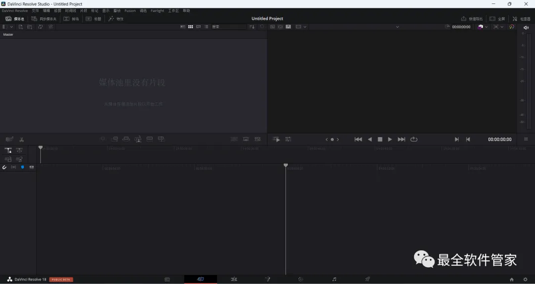Play in reverse in viewer
This screenshot has height=284, width=535.
370,140
